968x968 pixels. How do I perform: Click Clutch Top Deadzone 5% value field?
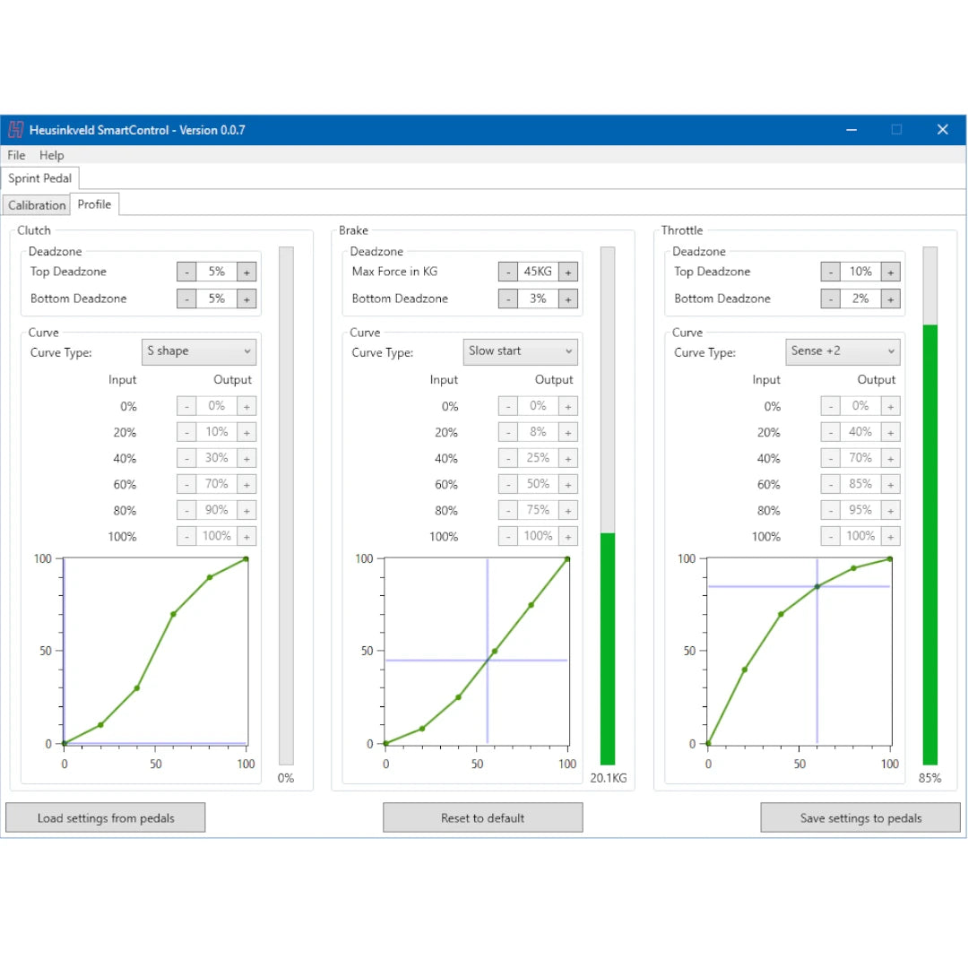(216, 272)
